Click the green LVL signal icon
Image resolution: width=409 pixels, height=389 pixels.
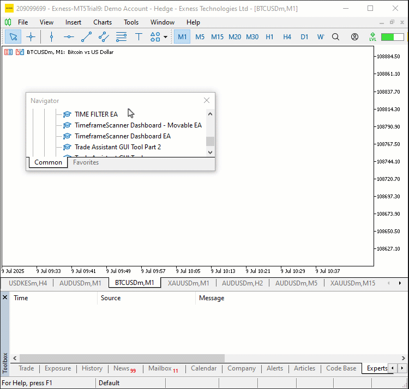pyautogui.click(x=373, y=37)
